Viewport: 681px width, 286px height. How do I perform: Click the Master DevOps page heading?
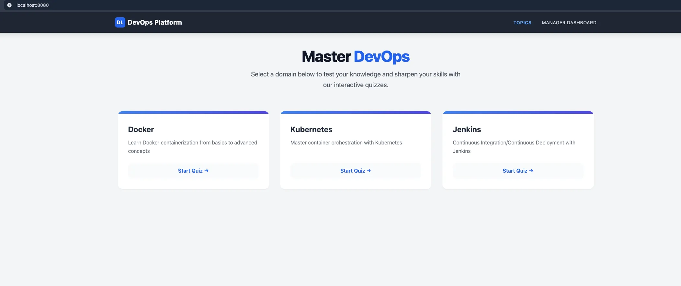(356, 56)
